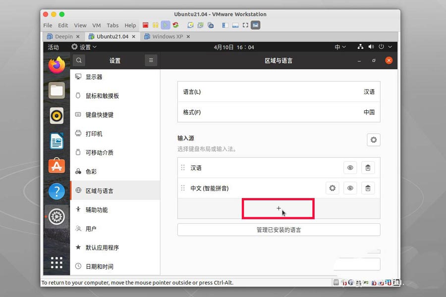Remove the 汉语 input source

pyautogui.click(x=368, y=167)
